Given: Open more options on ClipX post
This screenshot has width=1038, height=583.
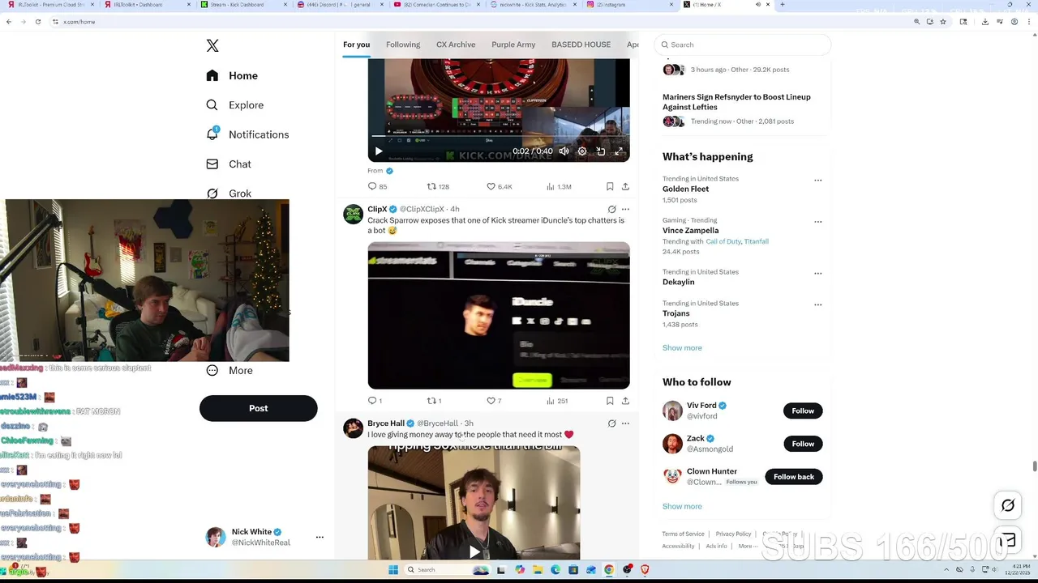Looking at the screenshot, I should [x=625, y=209].
